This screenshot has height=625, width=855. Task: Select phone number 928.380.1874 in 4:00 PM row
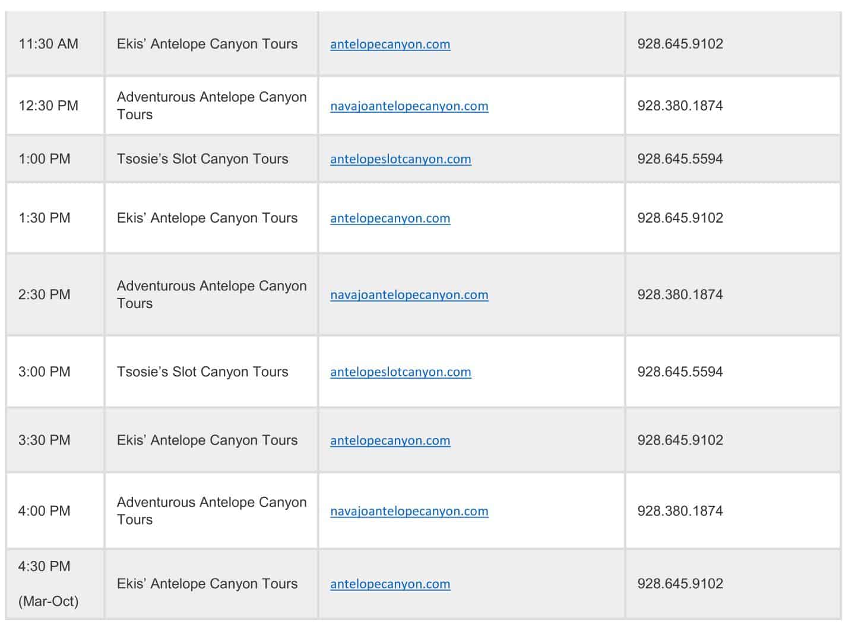click(x=680, y=510)
